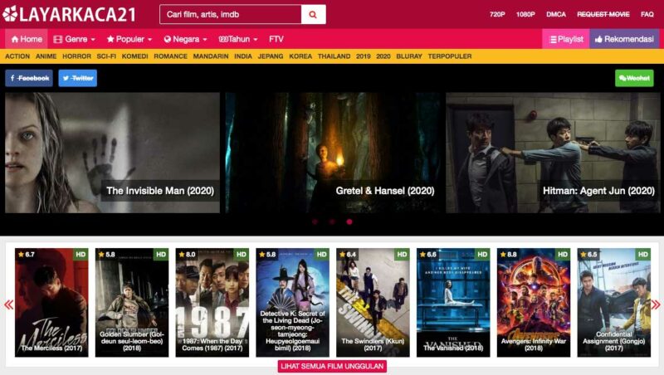Open the Request Movie link
This screenshot has width=664, height=375.
(603, 14)
